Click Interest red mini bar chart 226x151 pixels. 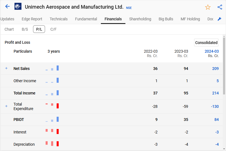[x=52, y=131]
